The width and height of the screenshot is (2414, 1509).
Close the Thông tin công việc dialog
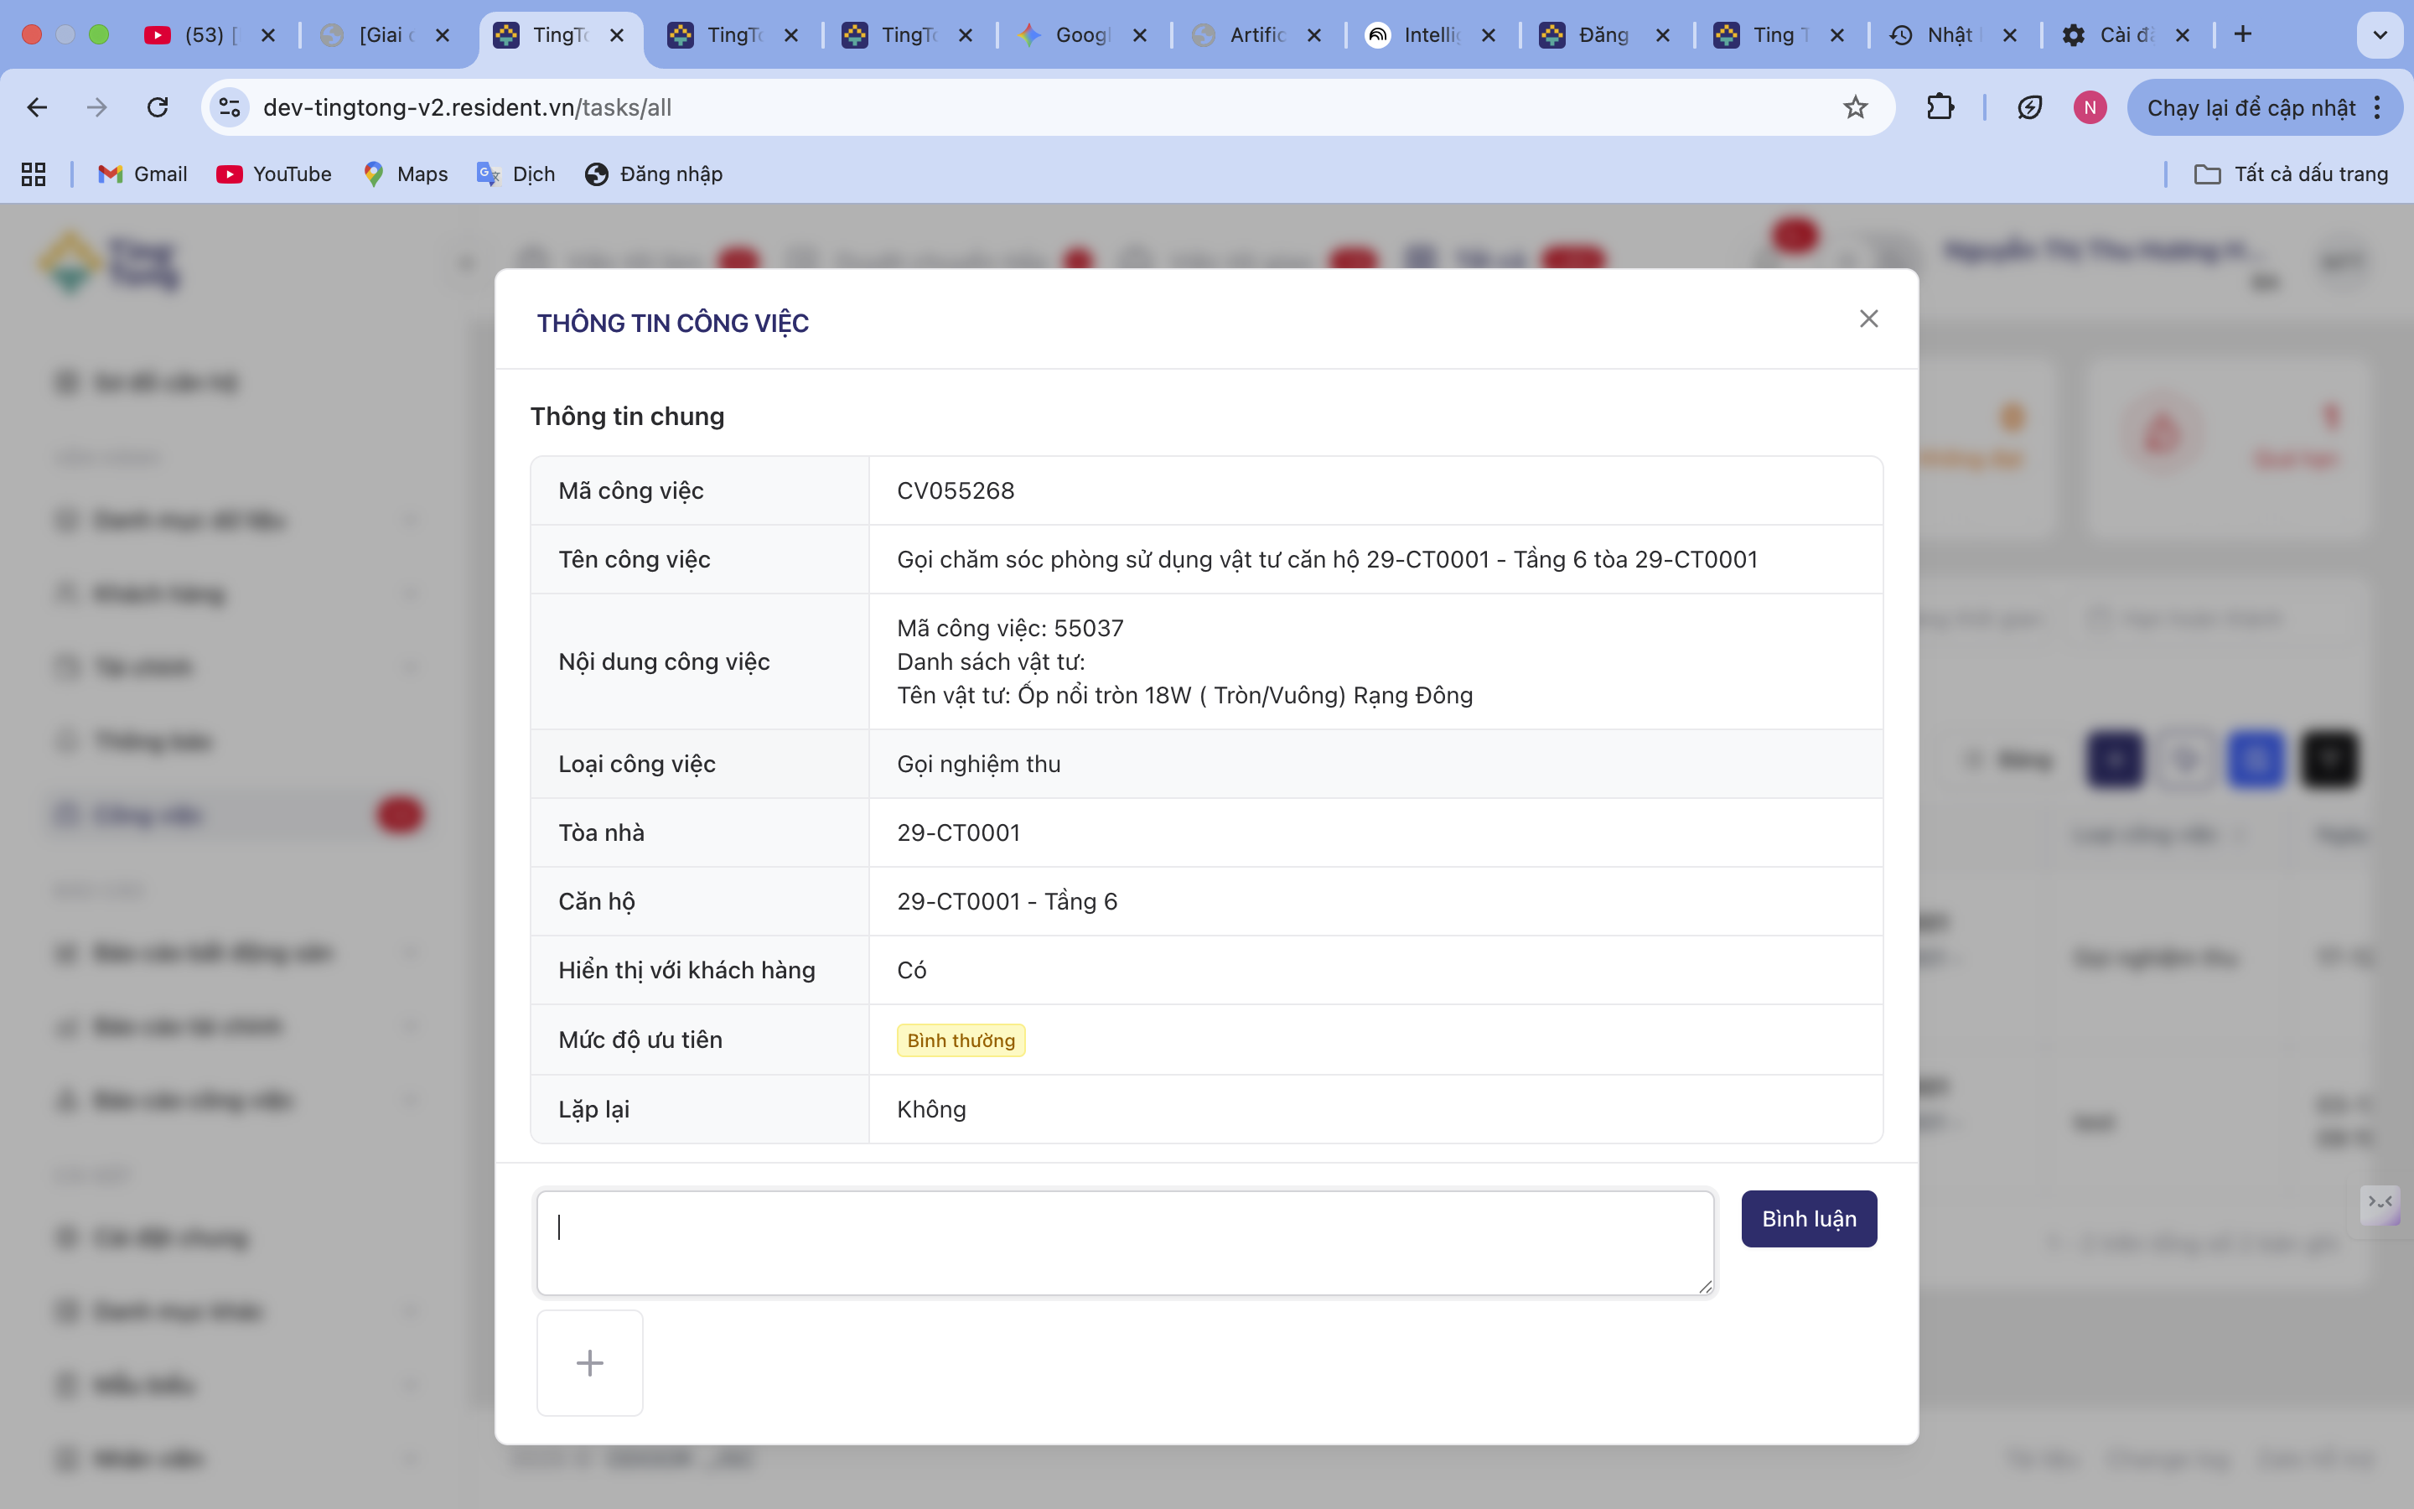point(1868,319)
